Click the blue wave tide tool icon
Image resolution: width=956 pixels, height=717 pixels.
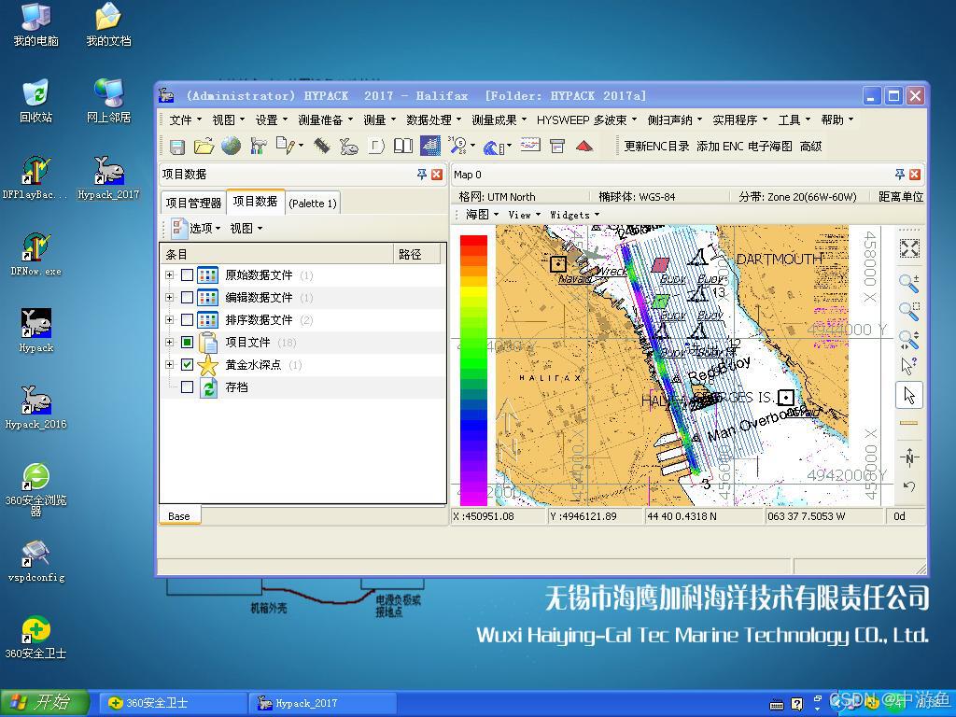tap(493, 147)
